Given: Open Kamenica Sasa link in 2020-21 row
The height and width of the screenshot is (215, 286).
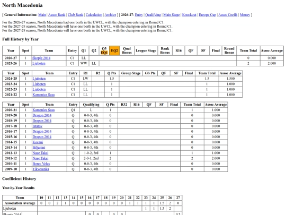Looking at the screenshot, I should coord(43,110).
